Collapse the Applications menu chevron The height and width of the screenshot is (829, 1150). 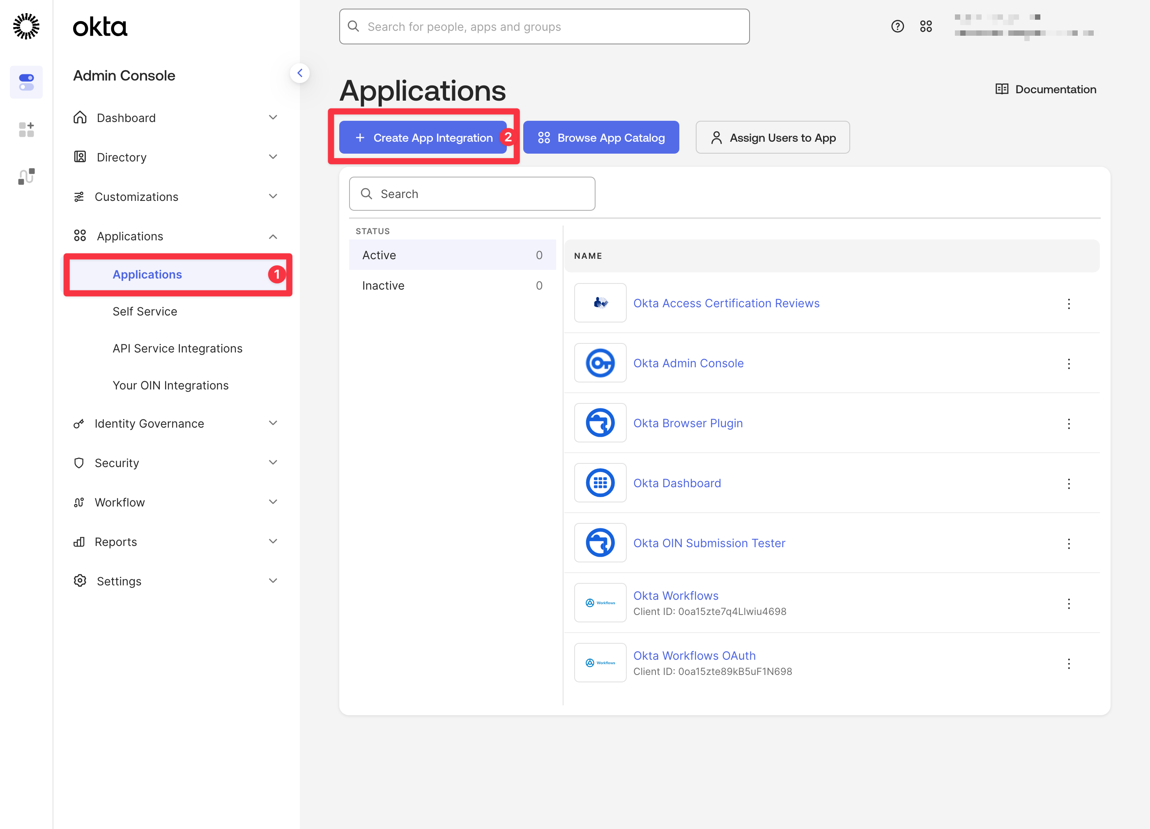coord(273,236)
